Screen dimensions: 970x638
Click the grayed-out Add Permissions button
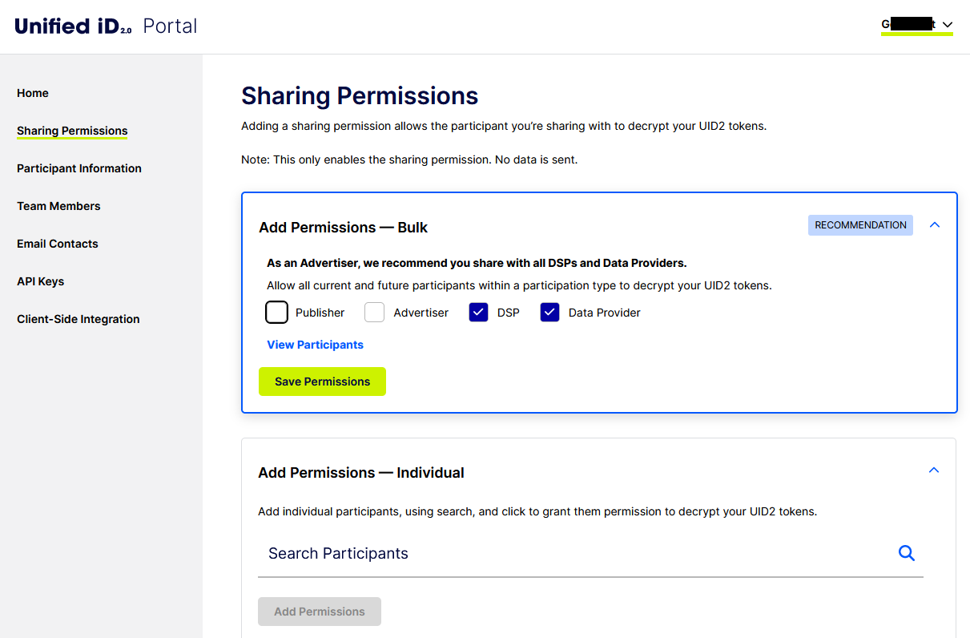point(319,611)
